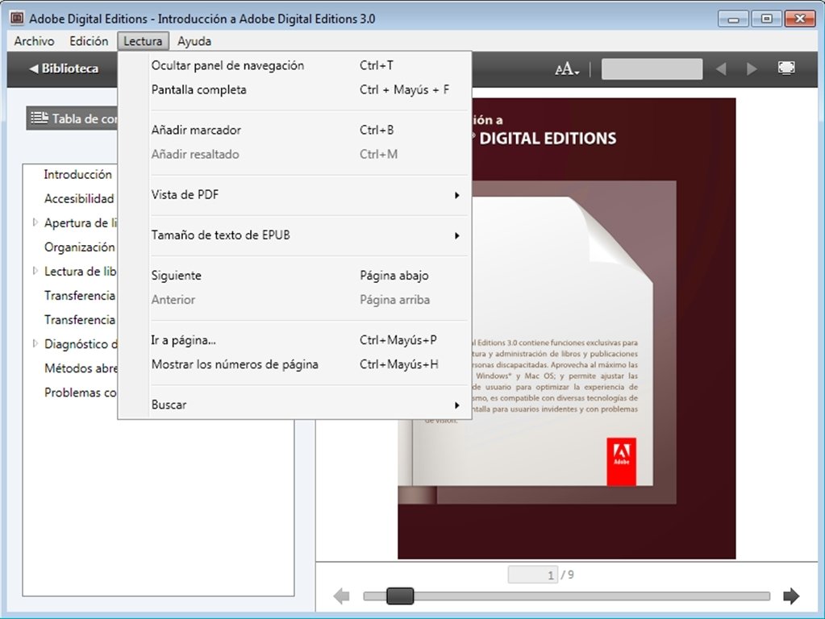Toggle full screen icon in toolbar
This screenshot has height=619, width=825.
pos(786,68)
